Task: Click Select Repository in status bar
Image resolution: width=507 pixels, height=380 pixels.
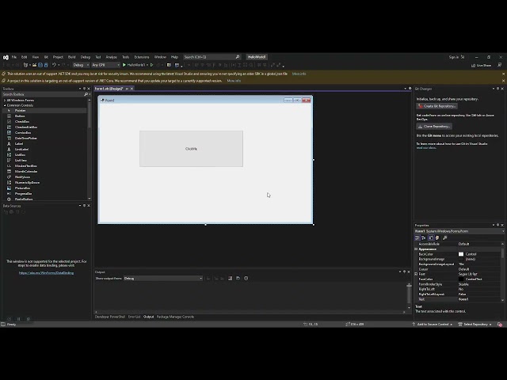Action: pos(475,325)
